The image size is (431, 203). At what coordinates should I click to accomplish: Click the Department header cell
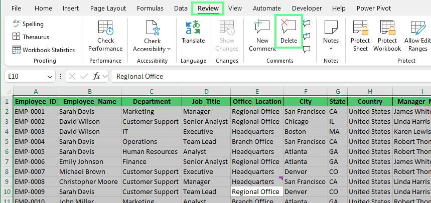coord(152,101)
